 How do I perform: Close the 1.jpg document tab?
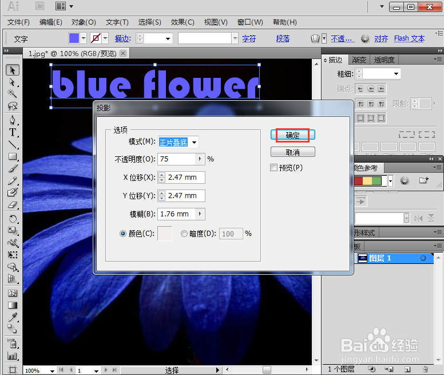click(x=123, y=53)
